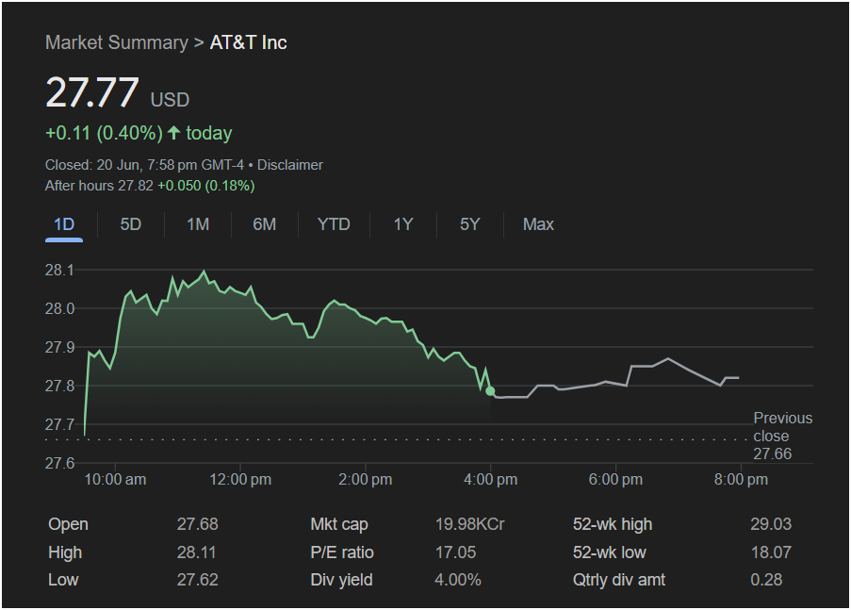Click the Open label in stats
The image size is (851, 610).
pos(69,524)
